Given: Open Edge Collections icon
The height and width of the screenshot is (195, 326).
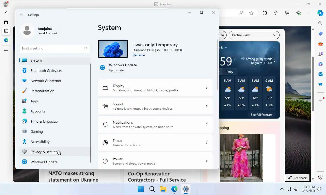Looking at the screenshot, I should (x=287, y=13).
